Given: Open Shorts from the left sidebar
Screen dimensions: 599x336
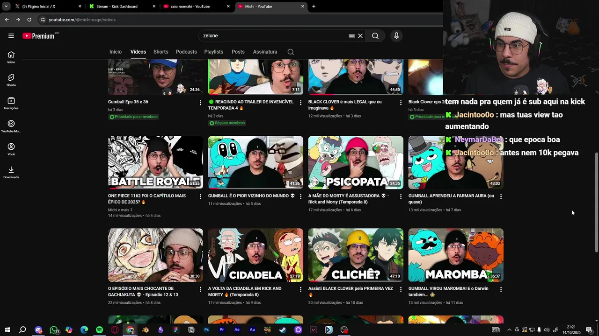Looking at the screenshot, I should 11,80.
